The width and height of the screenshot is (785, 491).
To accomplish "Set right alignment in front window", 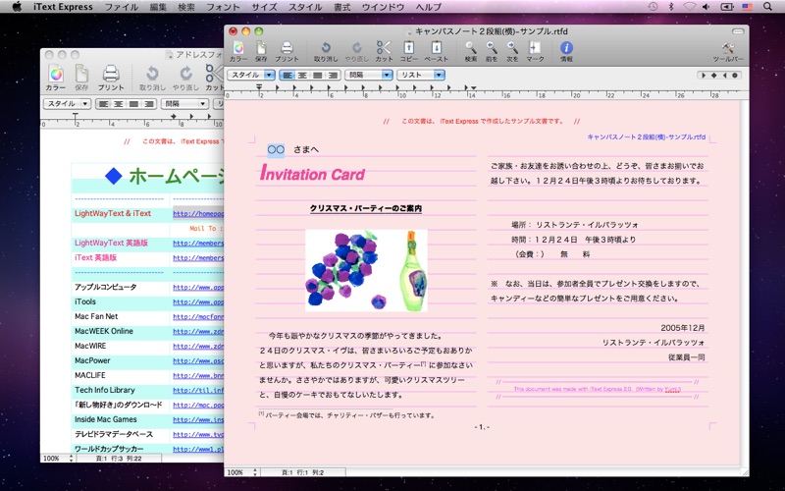I will click(333, 76).
